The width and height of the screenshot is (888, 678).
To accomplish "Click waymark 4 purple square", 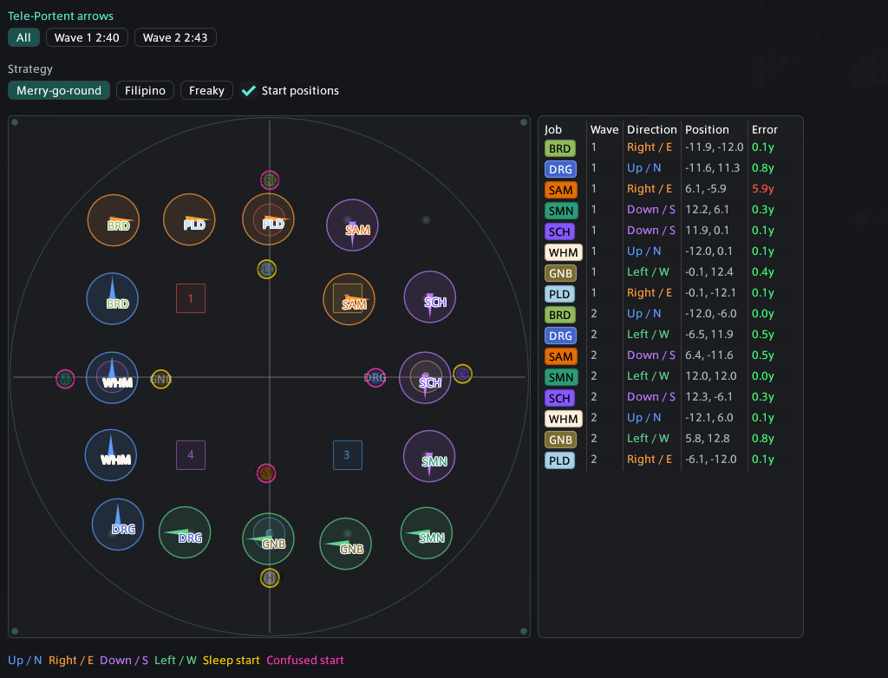I will pos(191,455).
